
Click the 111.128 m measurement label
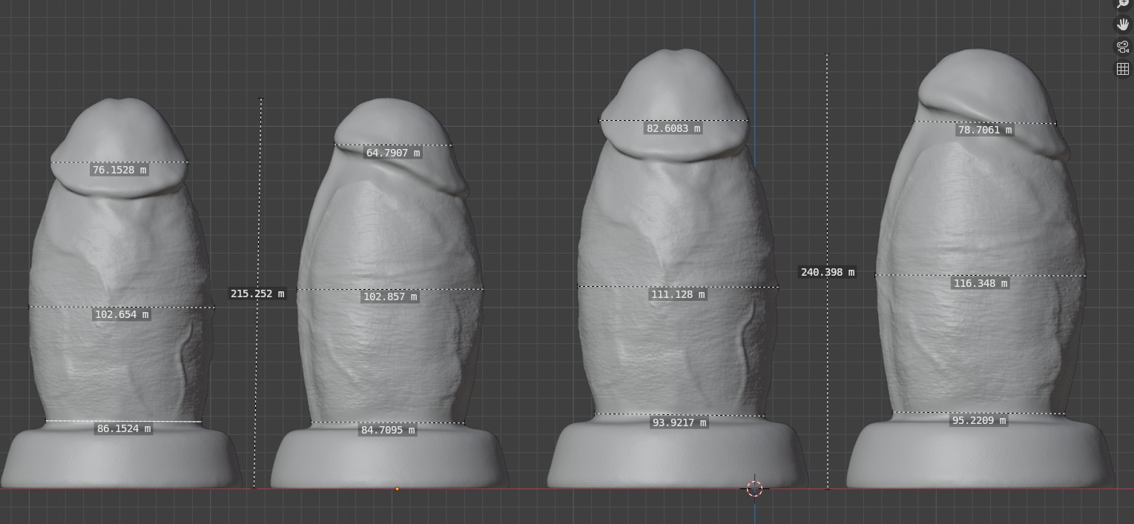pos(678,295)
